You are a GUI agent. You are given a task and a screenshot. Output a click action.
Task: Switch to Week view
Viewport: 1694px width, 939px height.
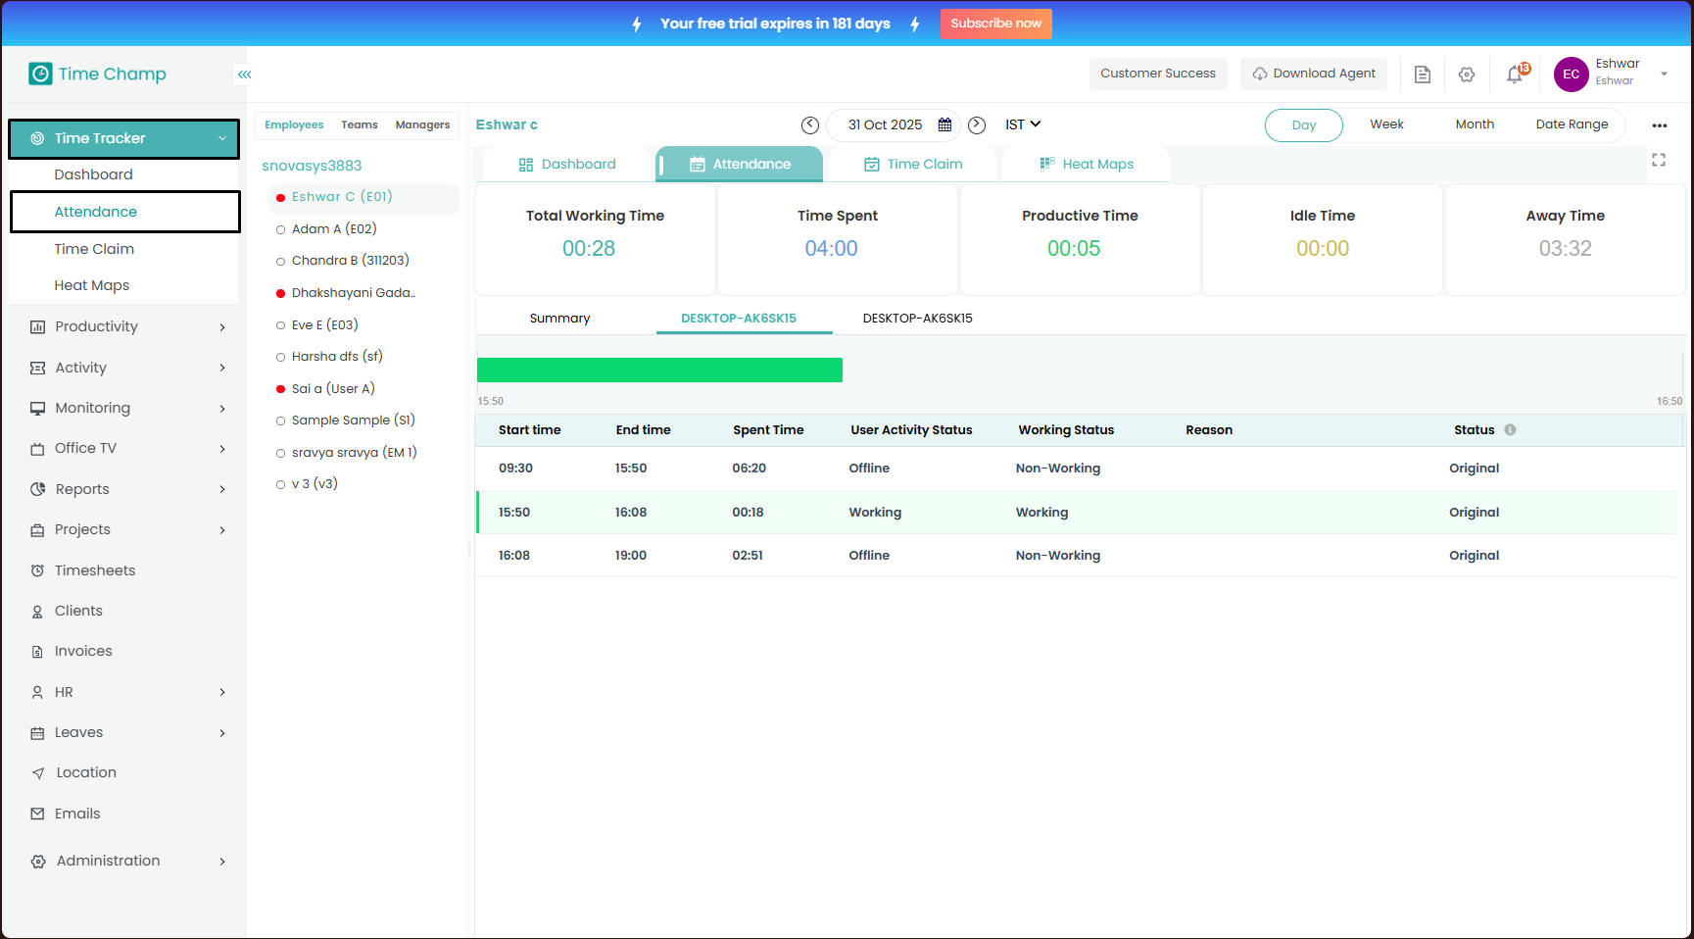[x=1386, y=124]
